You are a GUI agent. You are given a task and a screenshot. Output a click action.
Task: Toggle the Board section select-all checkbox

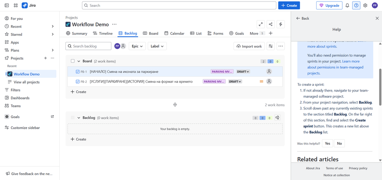(x=73, y=61)
